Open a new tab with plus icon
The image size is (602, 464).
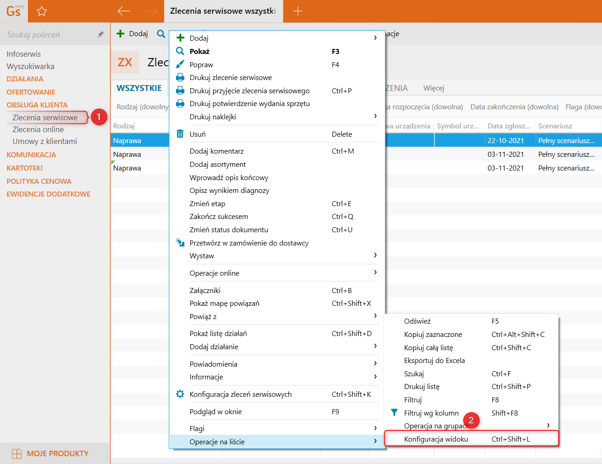coord(298,11)
